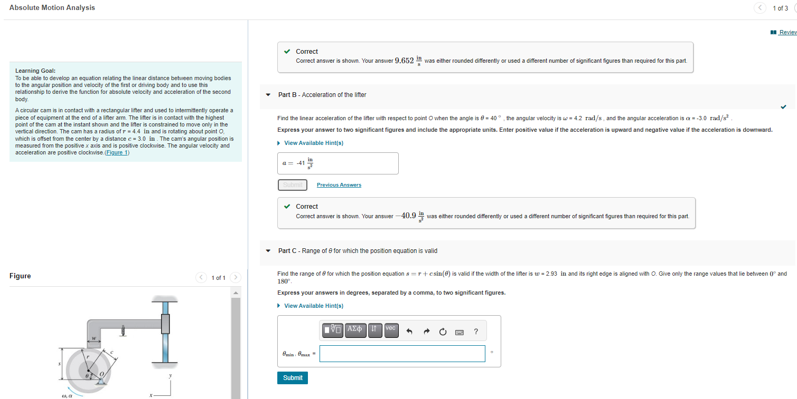Open the Greek letters ΑΣΦ palette
The height and width of the screenshot is (399, 797).
click(x=354, y=331)
